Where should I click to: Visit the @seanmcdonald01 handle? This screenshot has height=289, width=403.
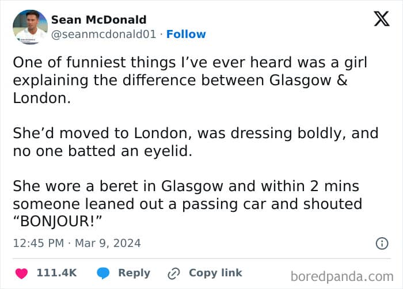104,34
